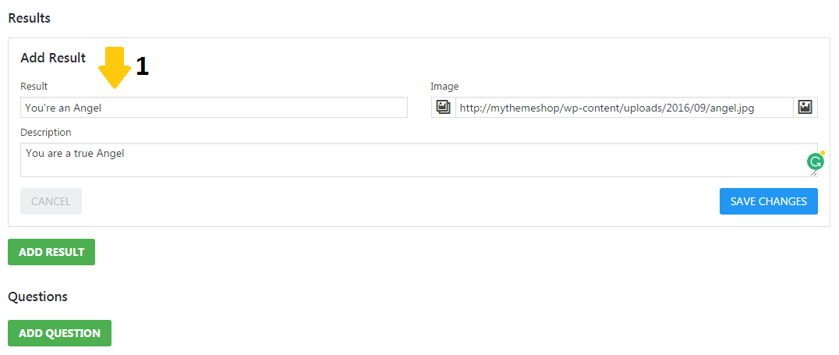Viewport: 839px width, 355px height.
Task: Click the number 1 annotation label
Action: coord(142,67)
